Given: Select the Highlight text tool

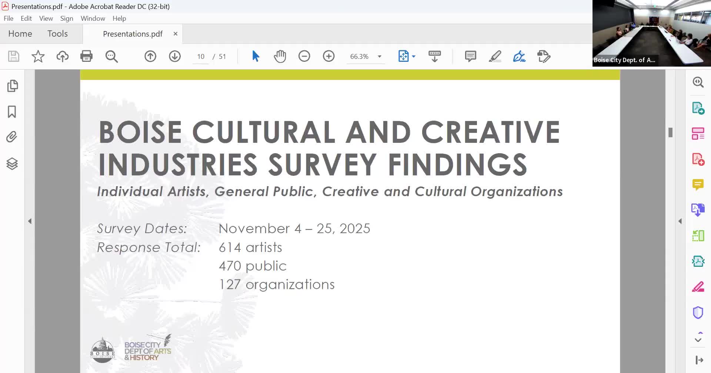Looking at the screenshot, I should tap(495, 56).
